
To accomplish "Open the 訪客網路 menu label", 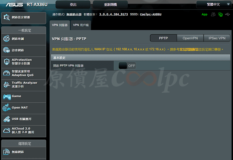I will tap(18, 50).
